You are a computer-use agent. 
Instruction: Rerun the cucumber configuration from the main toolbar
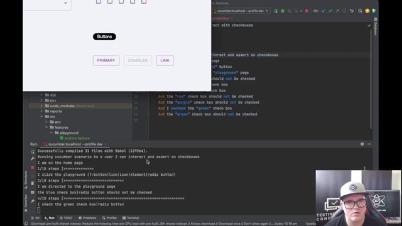point(276,11)
